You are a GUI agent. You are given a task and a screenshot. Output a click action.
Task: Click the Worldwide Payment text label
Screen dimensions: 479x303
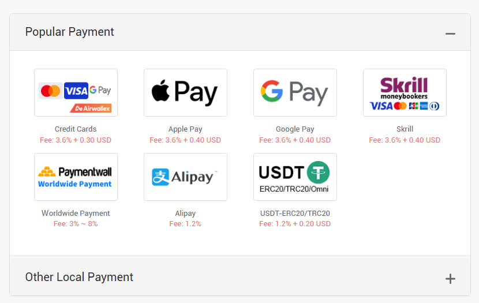[x=76, y=214]
